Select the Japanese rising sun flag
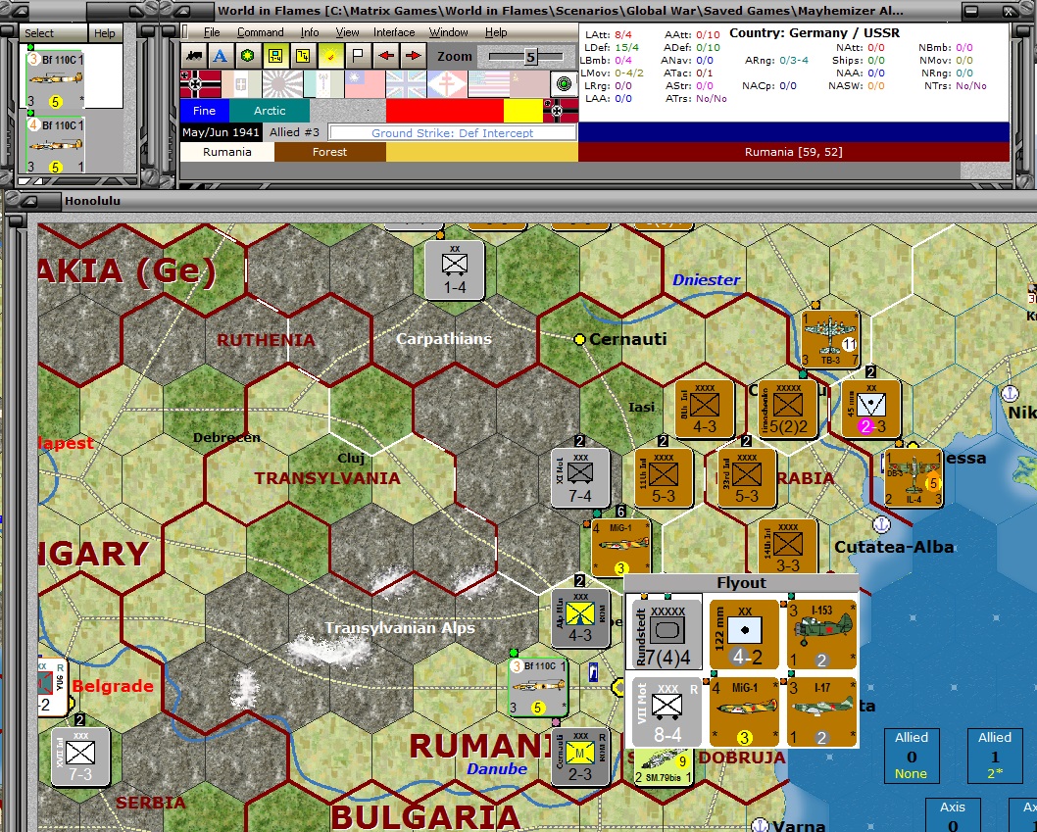 point(282,84)
